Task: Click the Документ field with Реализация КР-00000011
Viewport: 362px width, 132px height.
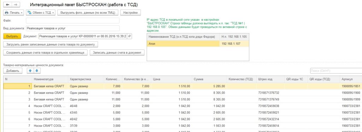Action: click(x=83, y=36)
